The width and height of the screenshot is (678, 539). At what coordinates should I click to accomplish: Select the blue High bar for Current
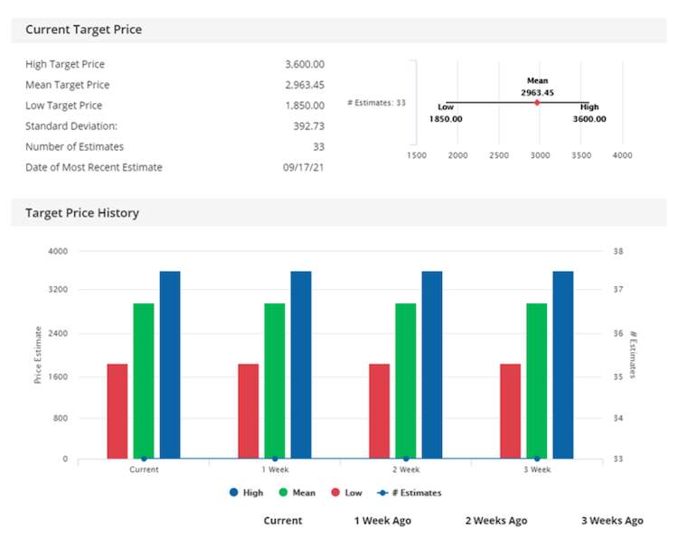tap(170, 365)
